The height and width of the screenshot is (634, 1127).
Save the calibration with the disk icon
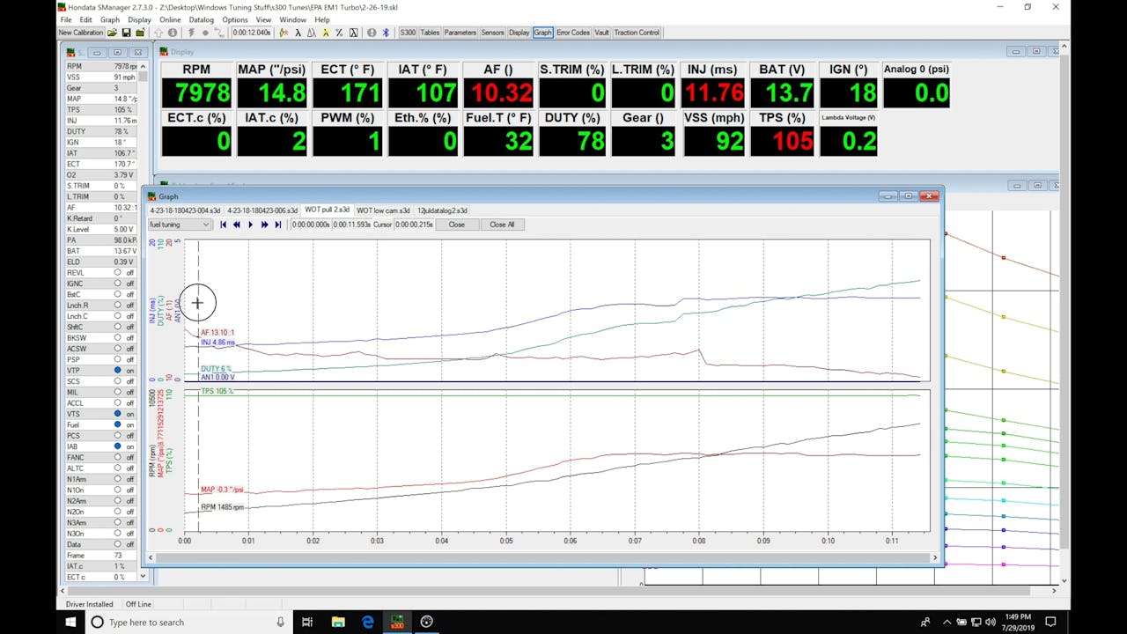click(127, 33)
